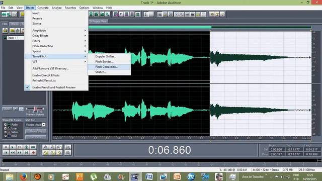Open the Generate menu
The height and width of the screenshot is (181, 322).
(x=43, y=8)
